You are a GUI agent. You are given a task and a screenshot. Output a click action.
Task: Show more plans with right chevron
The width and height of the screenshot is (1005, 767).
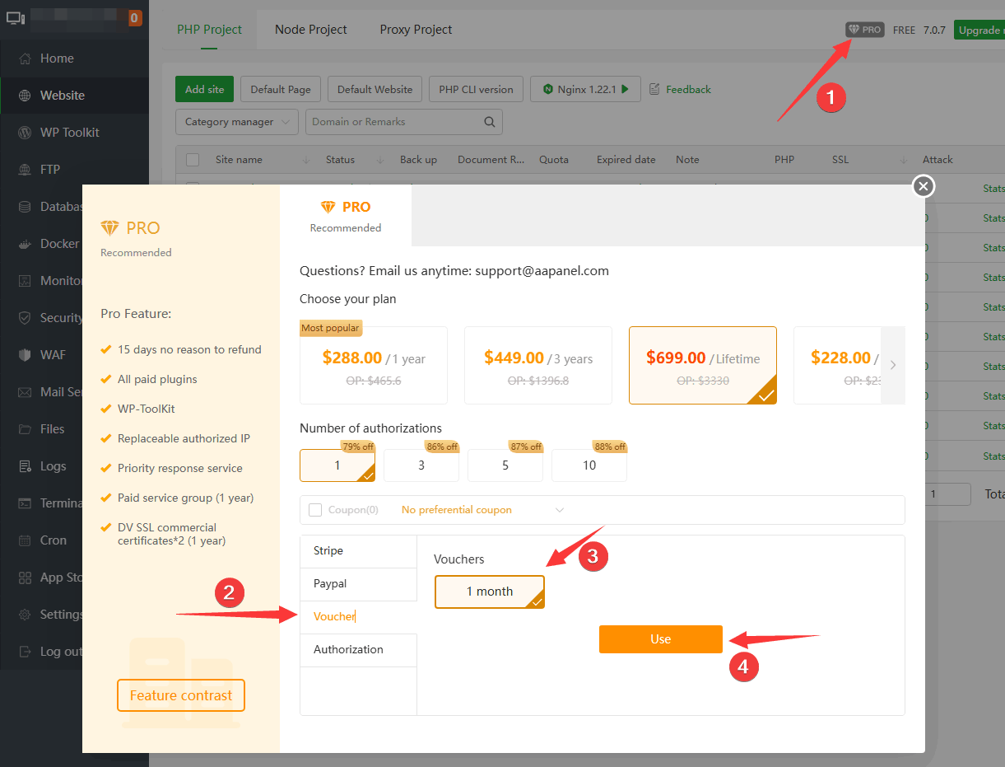893,365
